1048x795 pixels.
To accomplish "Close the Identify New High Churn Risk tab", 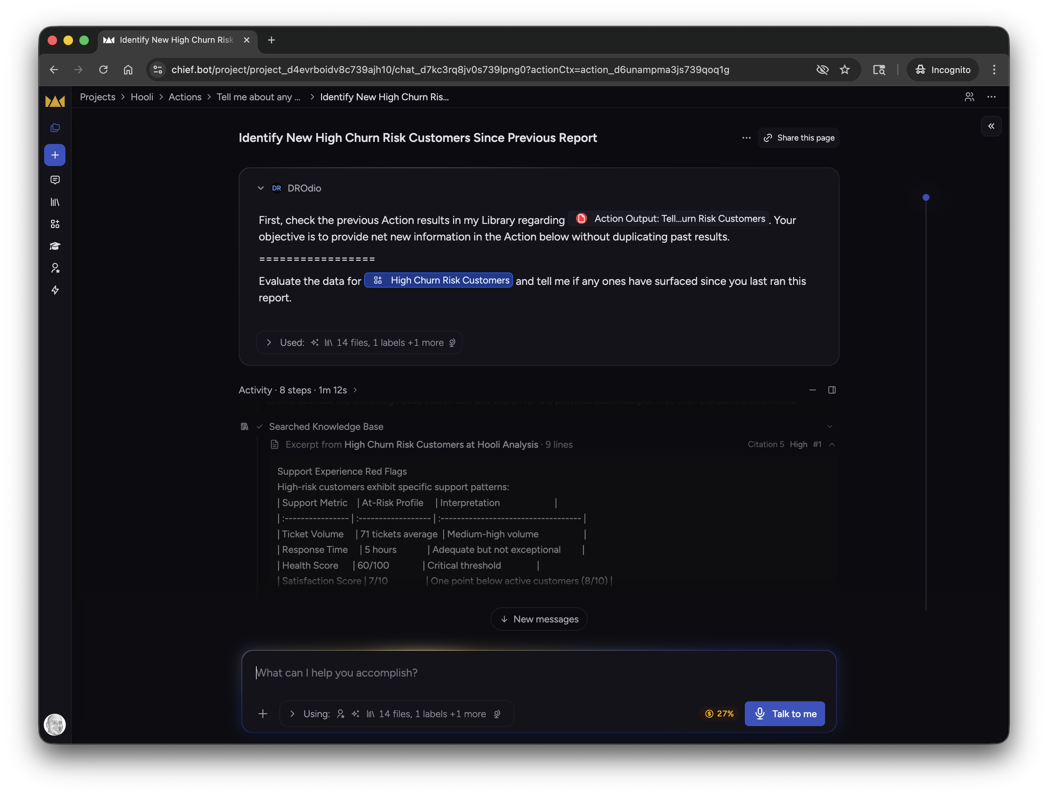I will (x=246, y=40).
